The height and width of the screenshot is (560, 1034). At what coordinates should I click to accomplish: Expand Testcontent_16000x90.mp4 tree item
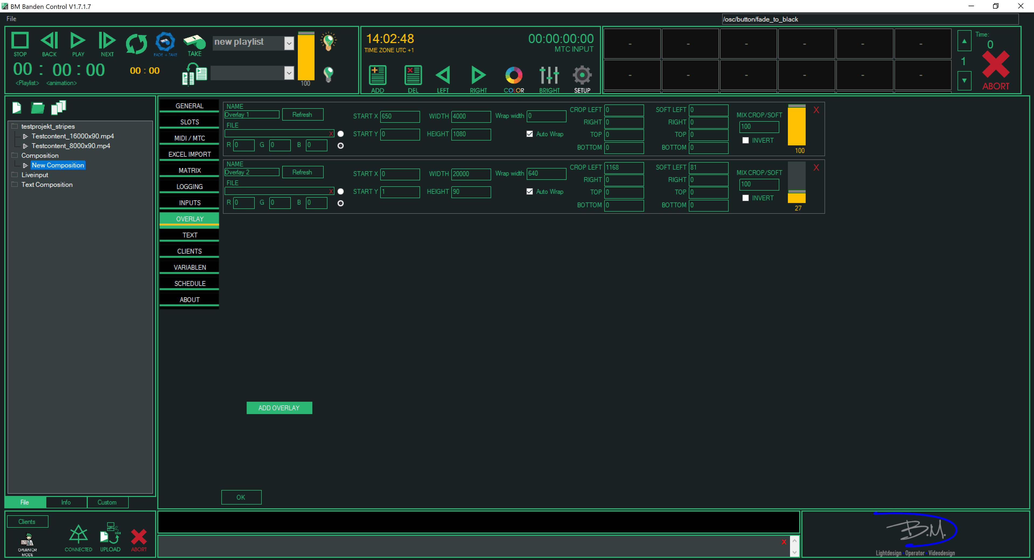(x=25, y=136)
